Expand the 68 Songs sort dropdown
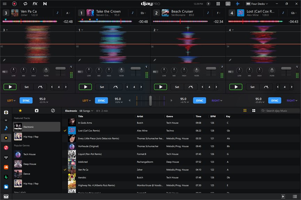The image size is (301, 200). (x=86, y=111)
